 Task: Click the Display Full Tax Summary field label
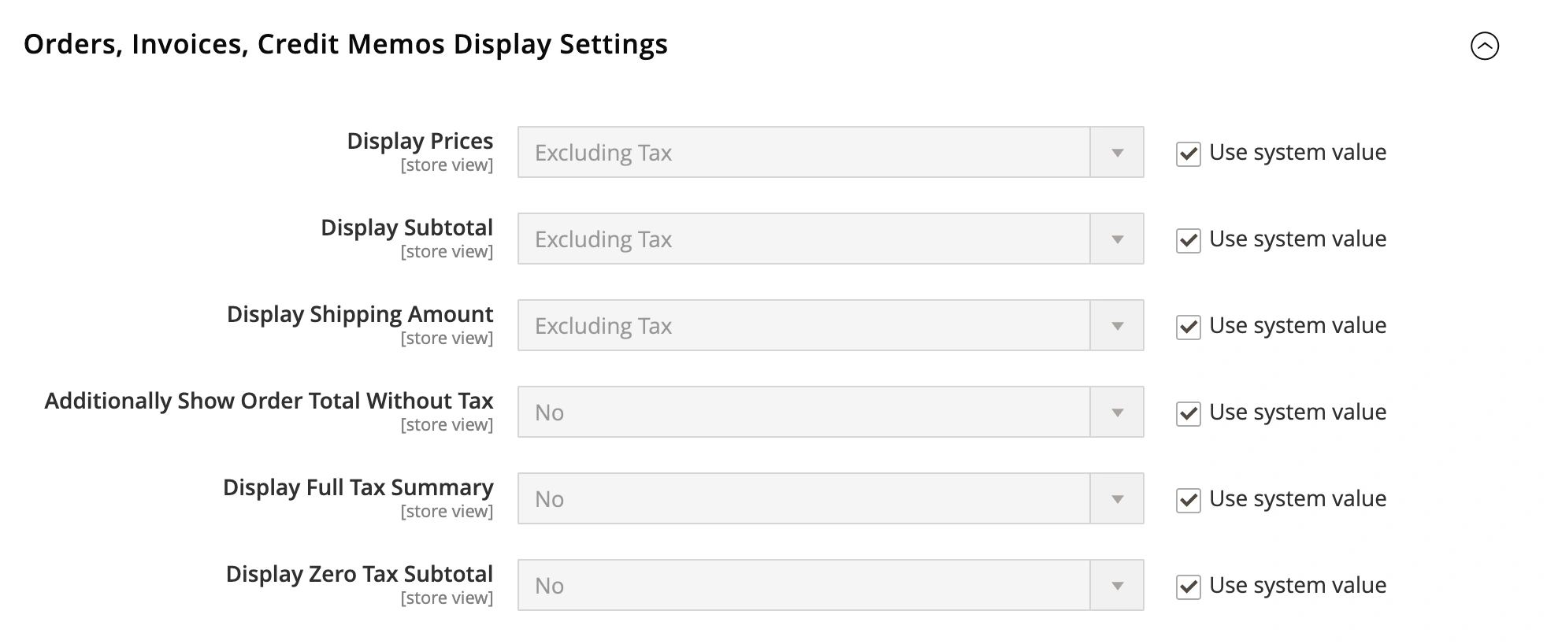pyautogui.click(x=358, y=487)
